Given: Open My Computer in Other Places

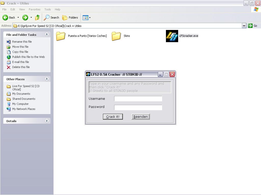Looking at the screenshot, I should [x=20, y=104].
